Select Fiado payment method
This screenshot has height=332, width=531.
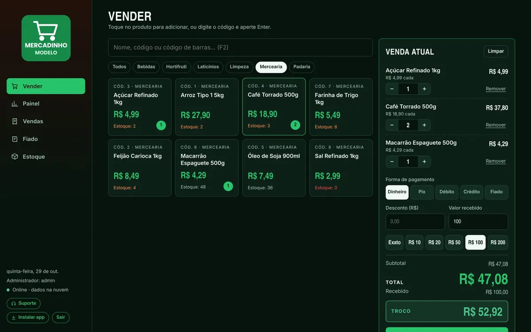pyautogui.click(x=496, y=192)
